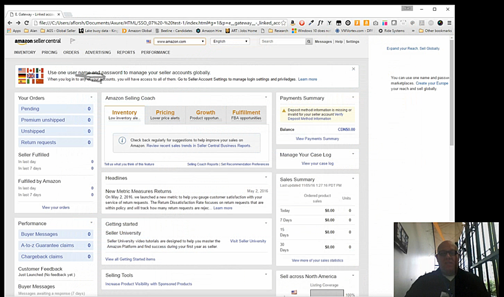
Task: Click the Settings link in the header
Action: pos(353,42)
